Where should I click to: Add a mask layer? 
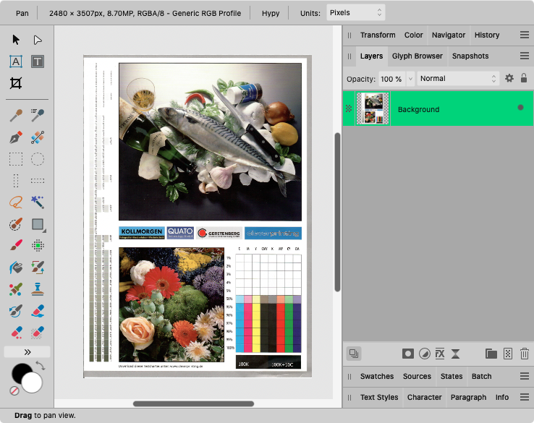[x=407, y=354]
